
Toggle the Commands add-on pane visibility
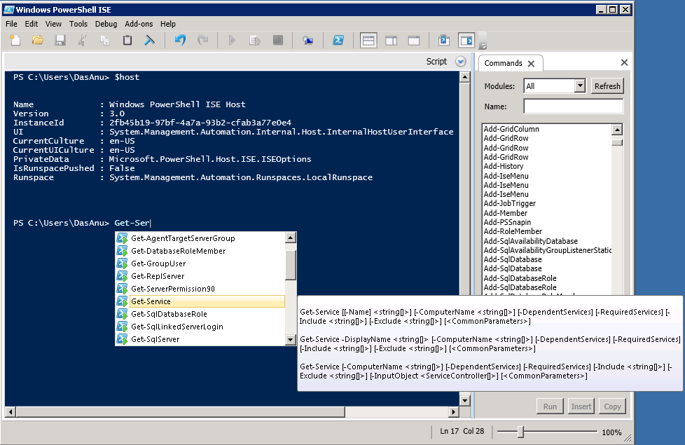pyautogui.click(x=466, y=41)
